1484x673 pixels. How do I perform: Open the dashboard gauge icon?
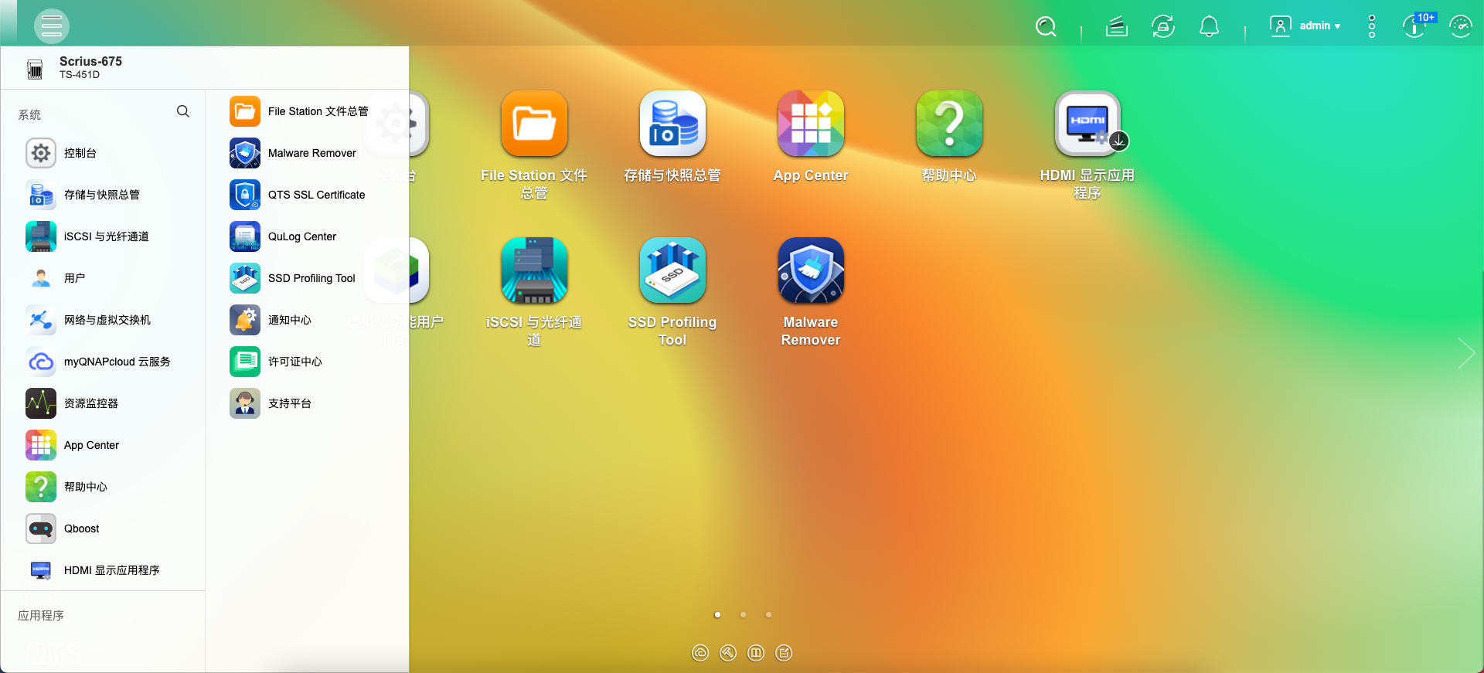pyautogui.click(x=1460, y=26)
